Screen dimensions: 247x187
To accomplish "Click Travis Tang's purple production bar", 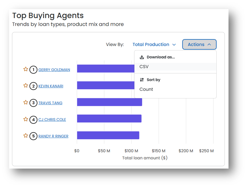I will pyautogui.click(x=110, y=102).
